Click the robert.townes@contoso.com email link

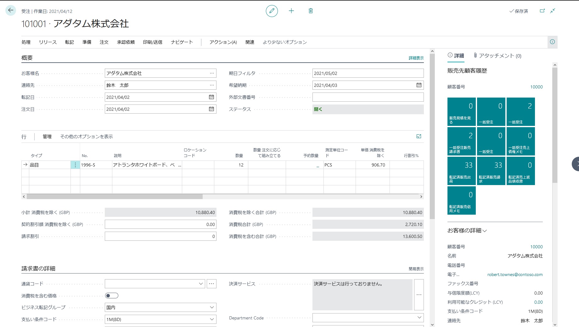click(x=515, y=275)
